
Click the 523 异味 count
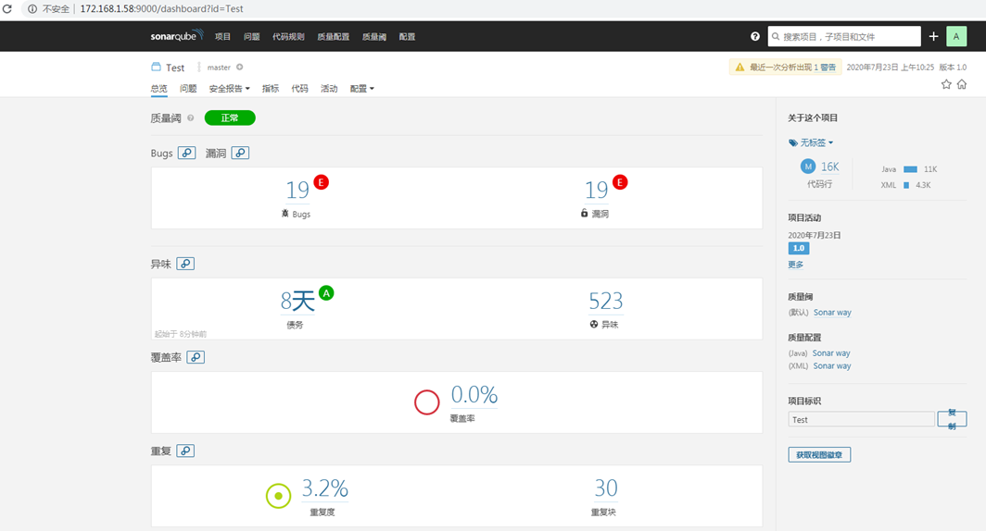tap(605, 302)
